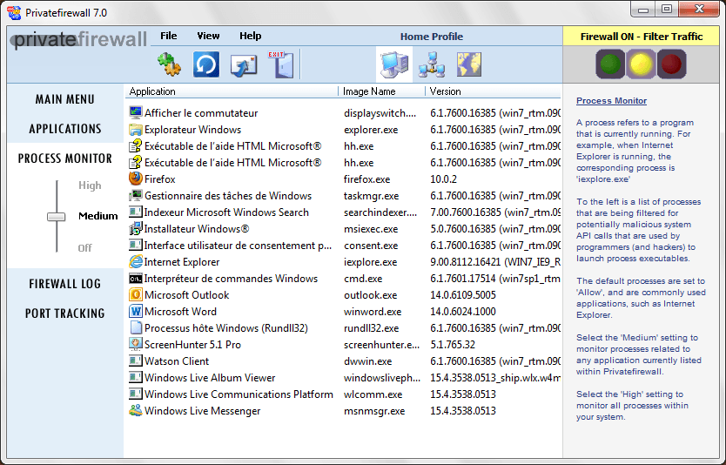This screenshot has width=726, height=465.
Task: Click the Process Monitor help link
Action: 611,101
